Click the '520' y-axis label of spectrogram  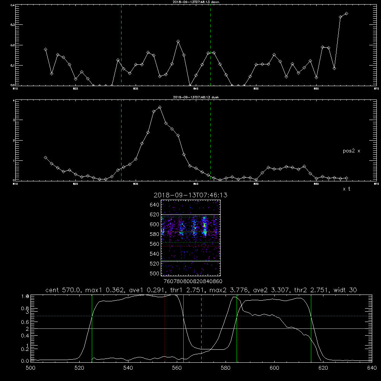[155, 264]
